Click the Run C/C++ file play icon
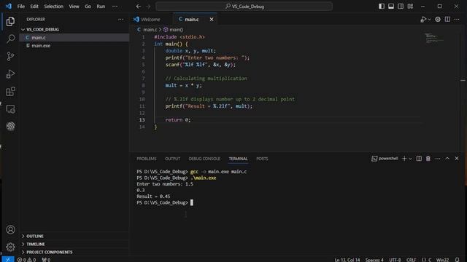 pyautogui.click(x=423, y=20)
